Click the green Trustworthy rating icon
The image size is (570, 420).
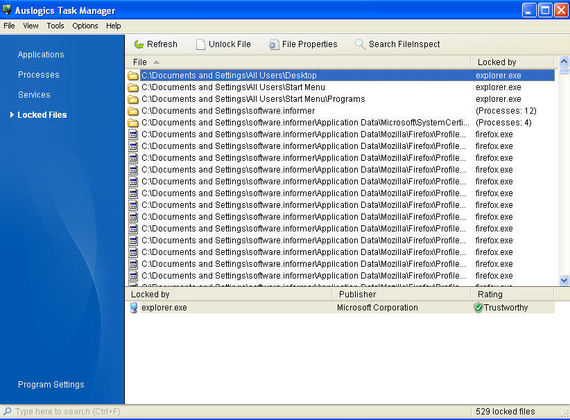476,307
